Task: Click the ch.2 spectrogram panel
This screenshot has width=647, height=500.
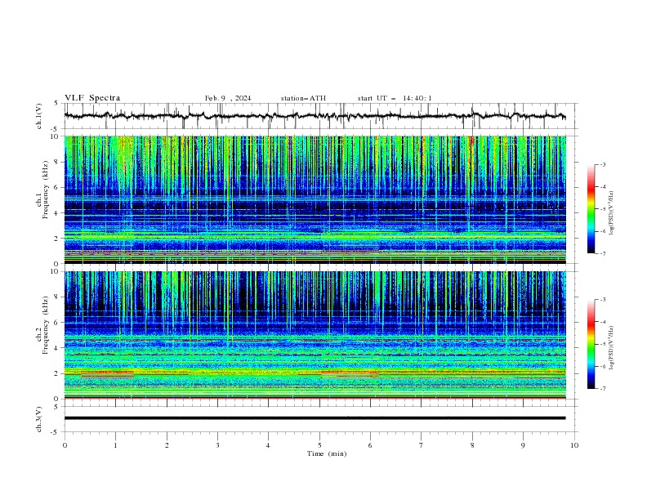Action: 315,335
